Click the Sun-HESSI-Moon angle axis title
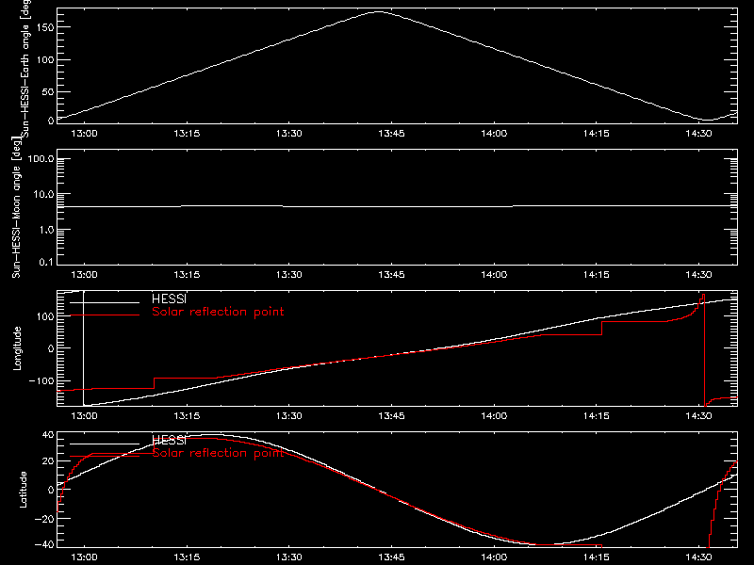The height and width of the screenshot is (565, 754). [16, 207]
